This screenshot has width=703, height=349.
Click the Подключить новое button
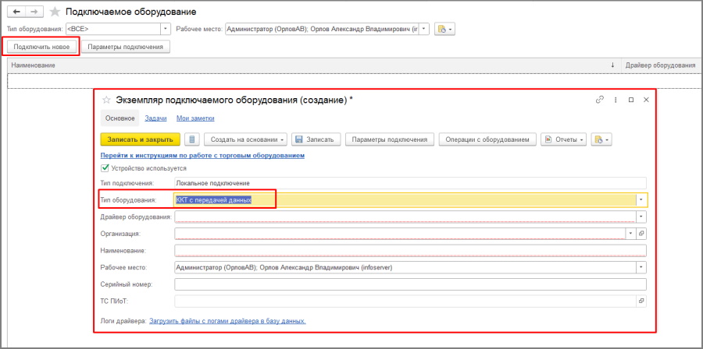click(x=41, y=47)
